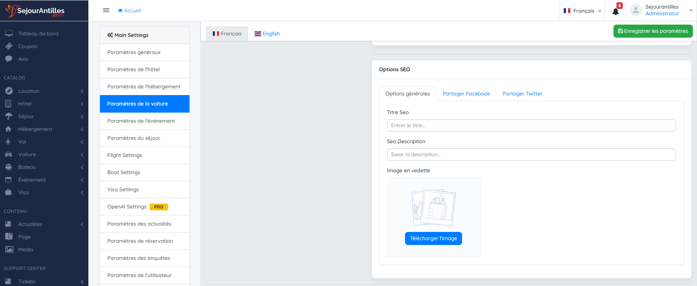This screenshot has width=697, height=286.
Task: Click Enregistrer les paramètres button
Action: pyautogui.click(x=653, y=31)
